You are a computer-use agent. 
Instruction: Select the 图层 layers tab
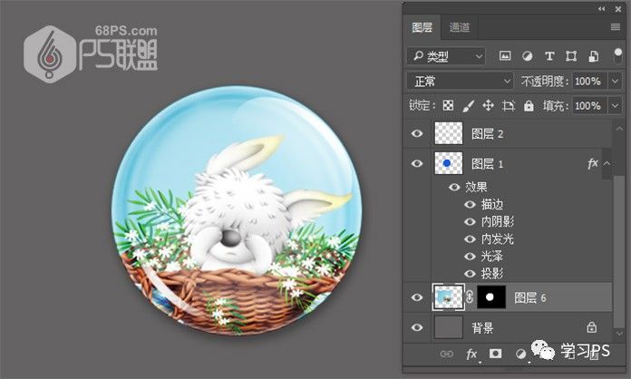(x=422, y=27)
